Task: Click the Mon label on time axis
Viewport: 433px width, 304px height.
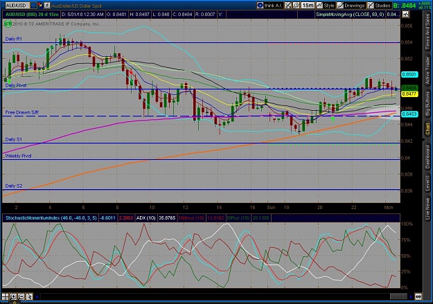Action: pyautogui.click(x=389, y=207)
